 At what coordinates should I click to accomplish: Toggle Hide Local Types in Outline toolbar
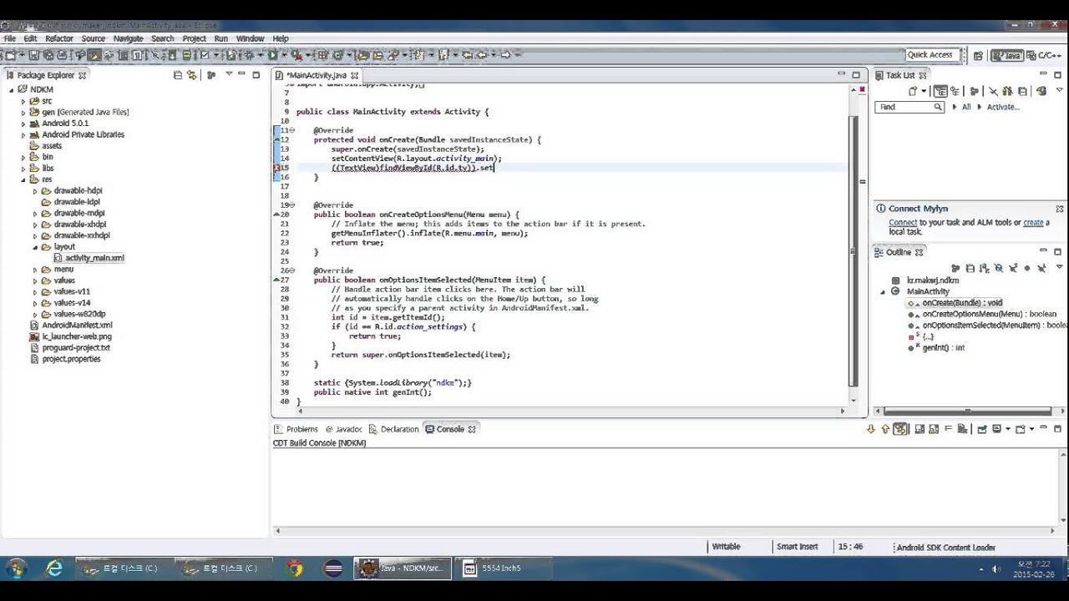pos(1041,268)
